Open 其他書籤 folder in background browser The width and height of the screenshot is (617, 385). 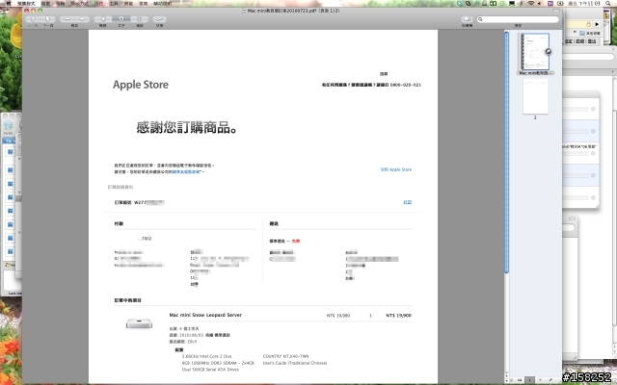(x=589, y=34)
